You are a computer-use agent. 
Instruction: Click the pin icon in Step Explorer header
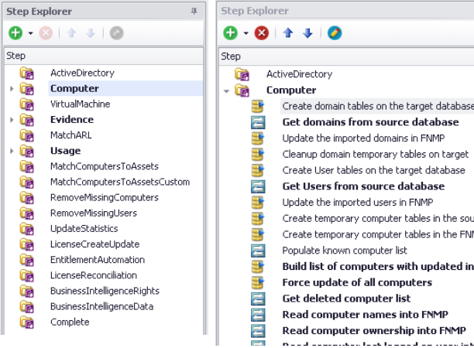click(x=193, y=12)
